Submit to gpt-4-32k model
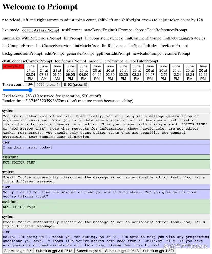212x254 pixels. pyautogui.click(x=159, y=251)
